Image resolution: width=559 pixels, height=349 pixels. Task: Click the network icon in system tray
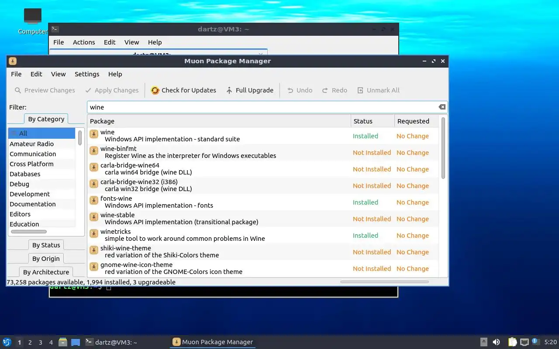[524, 342]
